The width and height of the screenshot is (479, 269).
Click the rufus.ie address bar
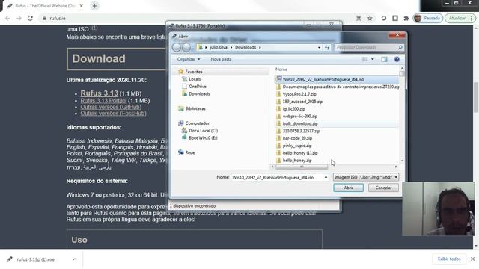195,18
